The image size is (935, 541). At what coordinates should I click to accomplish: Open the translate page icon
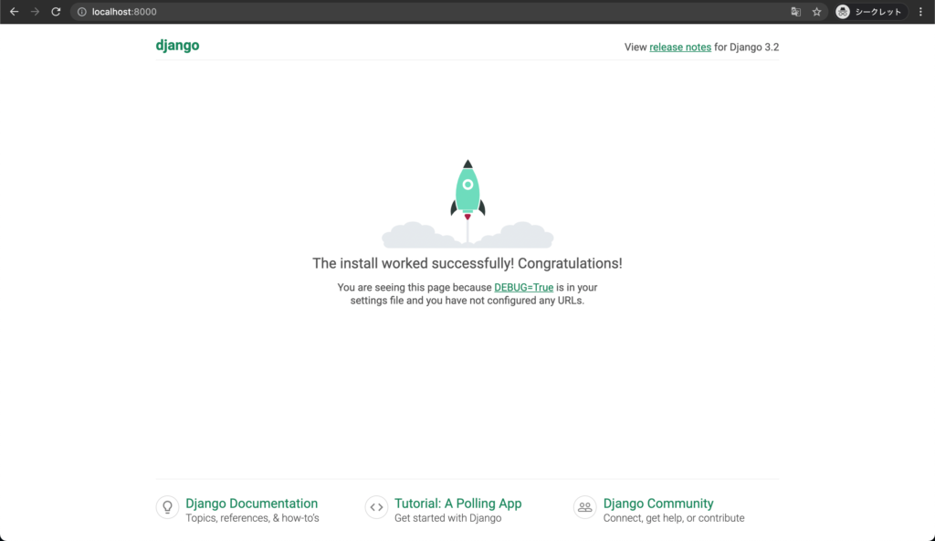point(795,12)
